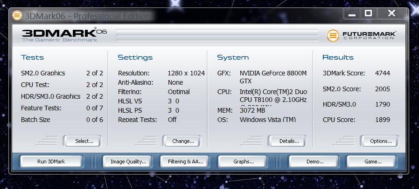
Task: Click the CPU Score value 1899
Action: [383, 120]
